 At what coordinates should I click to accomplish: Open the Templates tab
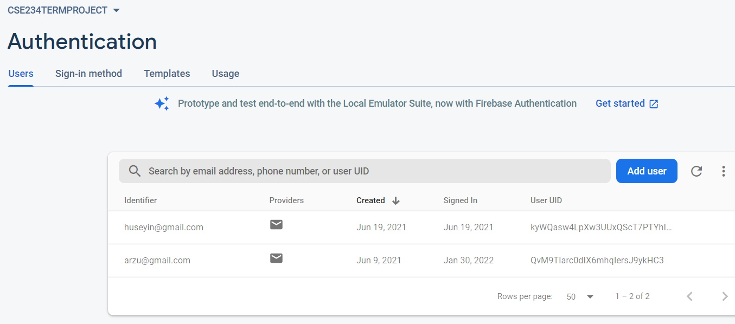tap(167, 74)
